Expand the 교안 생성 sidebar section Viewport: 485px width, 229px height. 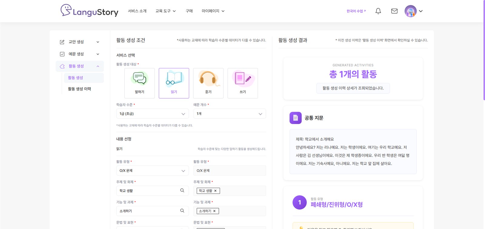pyautogui.click(x=98, y=42)
